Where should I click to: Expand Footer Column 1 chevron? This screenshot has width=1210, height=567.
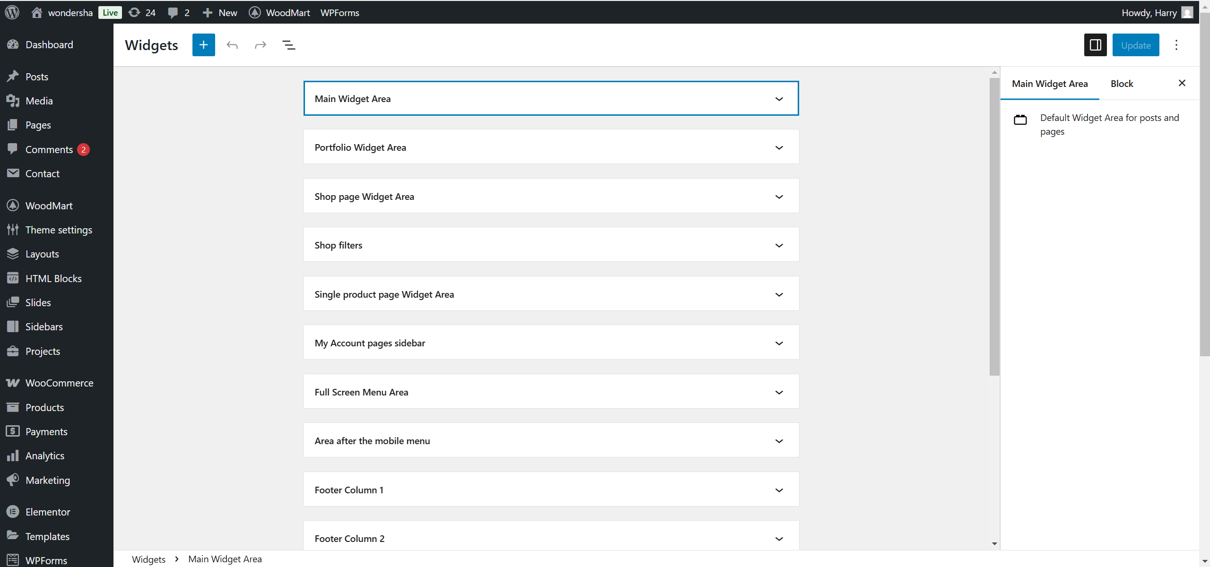tap(779, 490)
